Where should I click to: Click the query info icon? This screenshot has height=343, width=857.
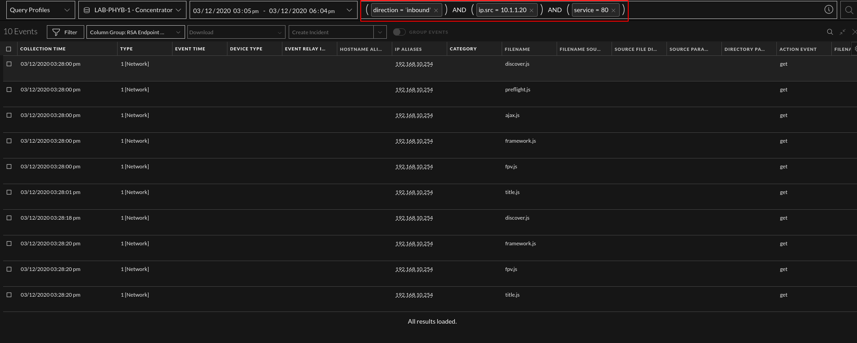click(x=829, y=9)
